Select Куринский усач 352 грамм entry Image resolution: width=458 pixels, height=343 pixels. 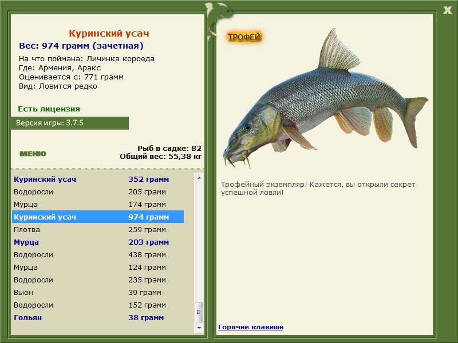pyautogui.click(x=97, y=180)
